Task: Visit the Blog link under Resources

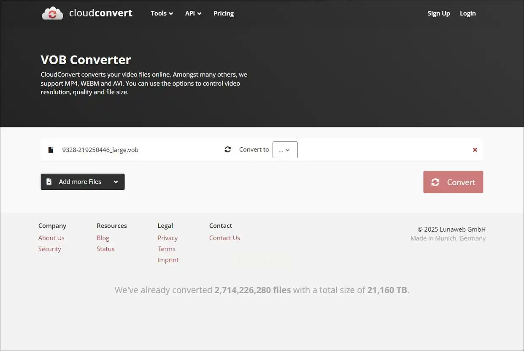Action: coord(103,238)
